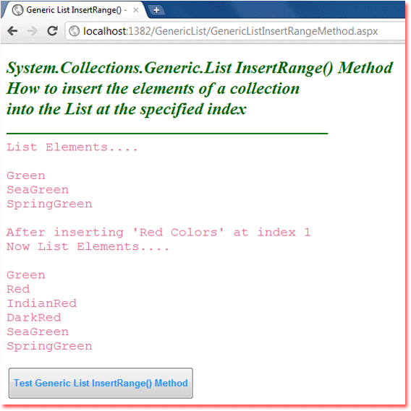The height and width of the screenshot is (411, 411).
Task: Click 'IndianRed' in the list output
Action: 42,303
